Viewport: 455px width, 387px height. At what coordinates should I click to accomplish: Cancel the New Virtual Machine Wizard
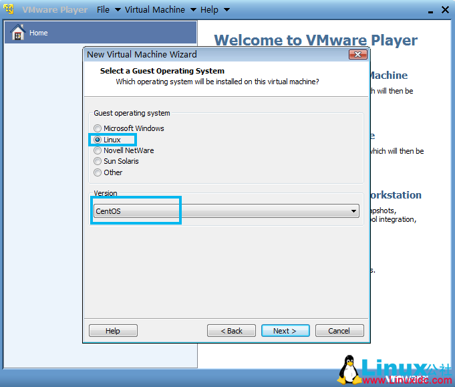[x=339, y=331]
